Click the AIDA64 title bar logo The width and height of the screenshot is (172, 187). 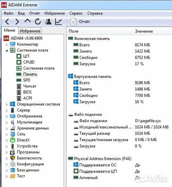pyautogui.click(x=4, y=5)
